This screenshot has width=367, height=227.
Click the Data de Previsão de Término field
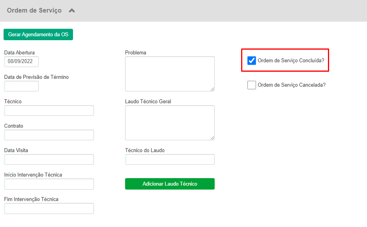pyautogui.click(x=21, y=86)
